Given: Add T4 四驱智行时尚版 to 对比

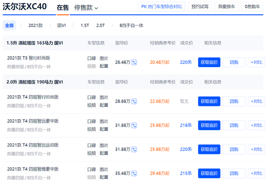Looking at the screenshot, I should [256, 101].
